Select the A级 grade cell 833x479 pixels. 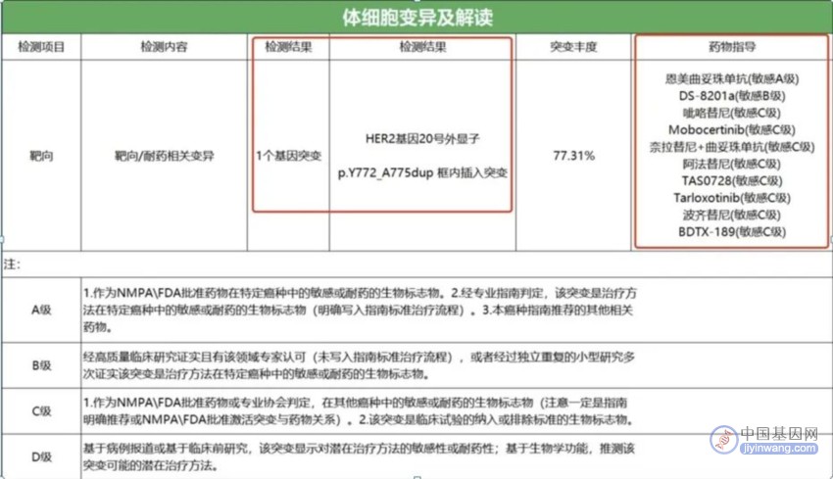(x=41, y=310)
